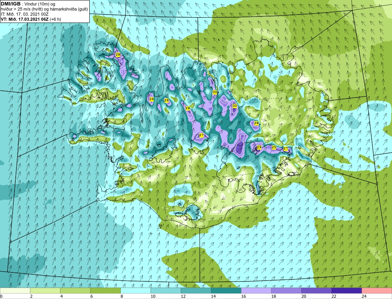The width and height of the screenshot is (392, 299).
Task: Click the 12–14 m/s teal swatch
Action: pos(196,290)
